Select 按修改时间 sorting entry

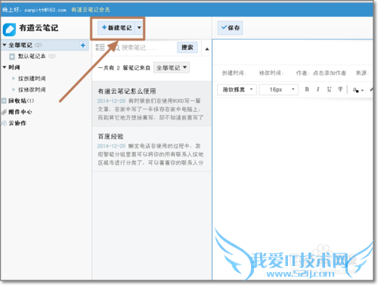(32, 90)
